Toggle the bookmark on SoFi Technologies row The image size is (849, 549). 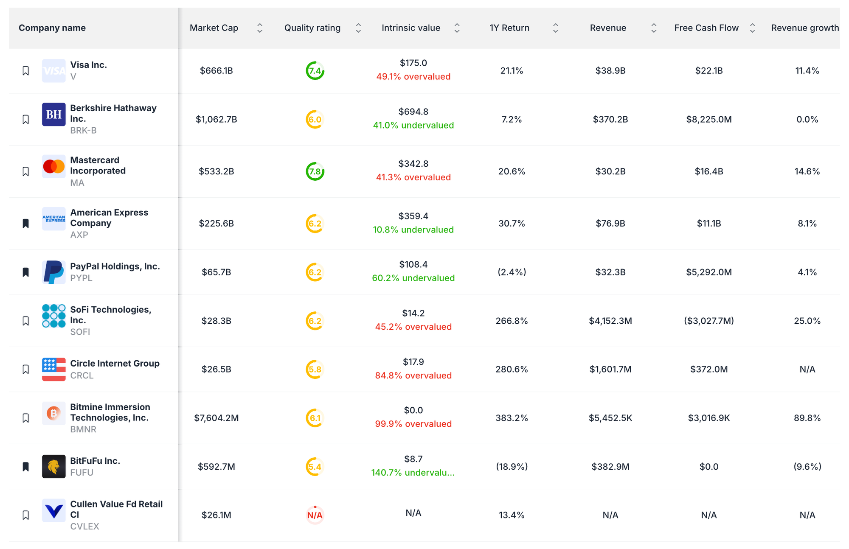[x=25, y=320]
